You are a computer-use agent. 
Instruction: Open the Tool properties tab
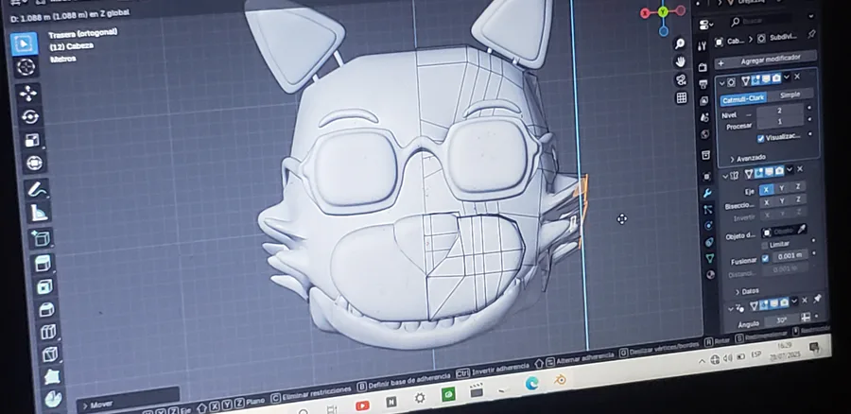pyautogui.click(x=703, y=46)
